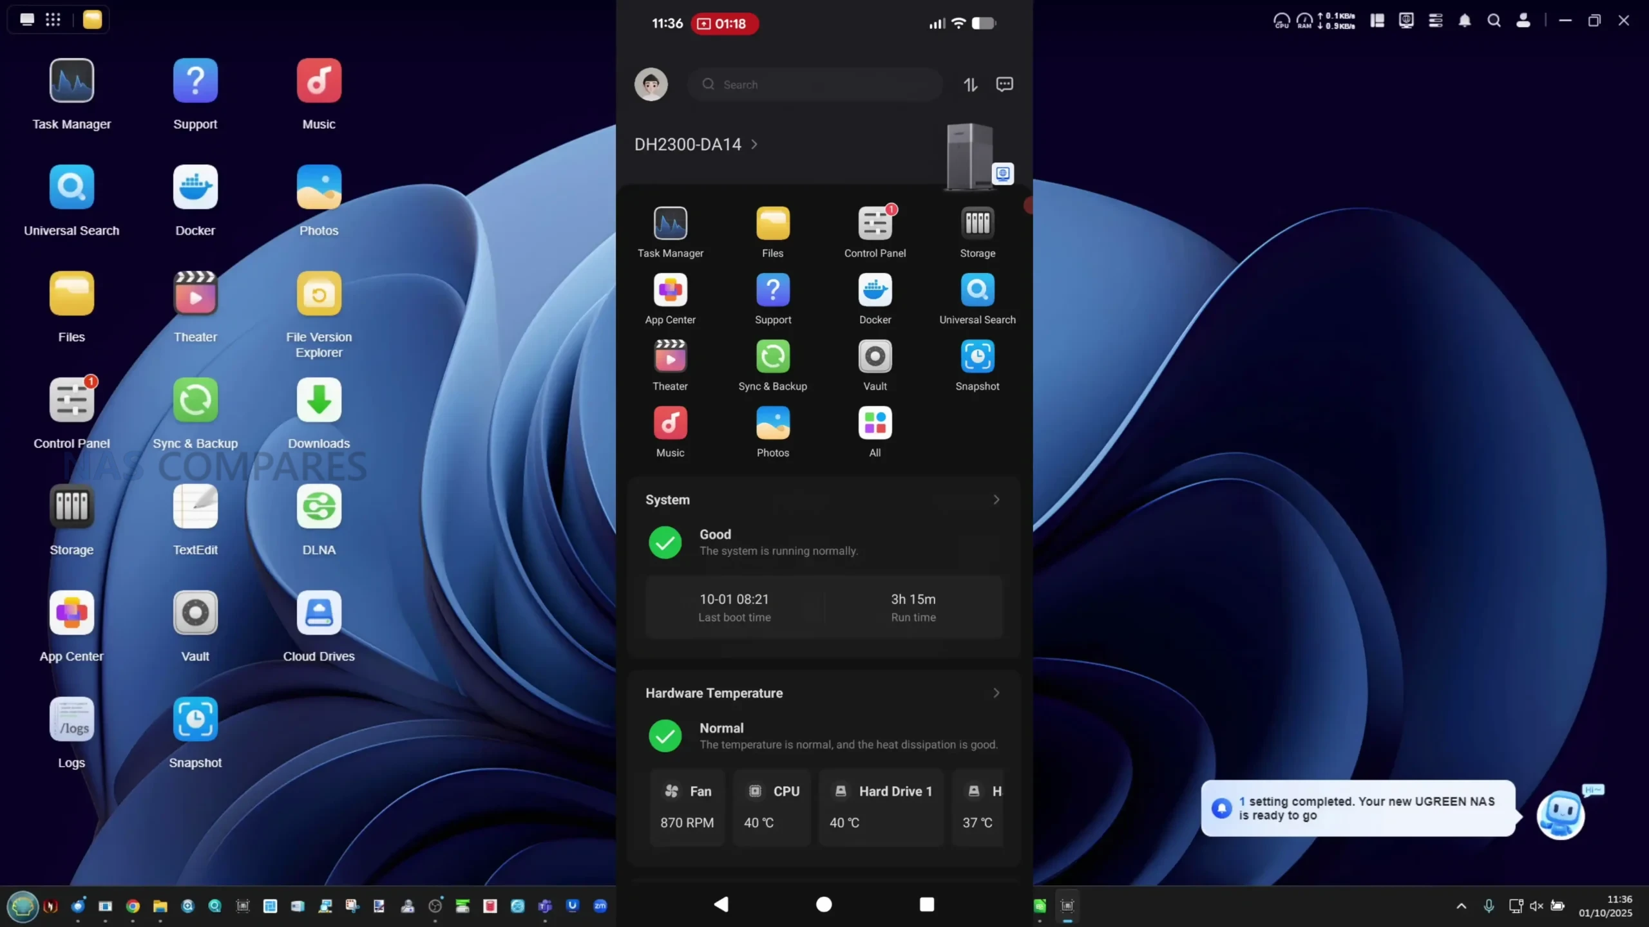Screen dimensions: 1649x927
Task: Open the DLNA app
Action: (319, 507)
